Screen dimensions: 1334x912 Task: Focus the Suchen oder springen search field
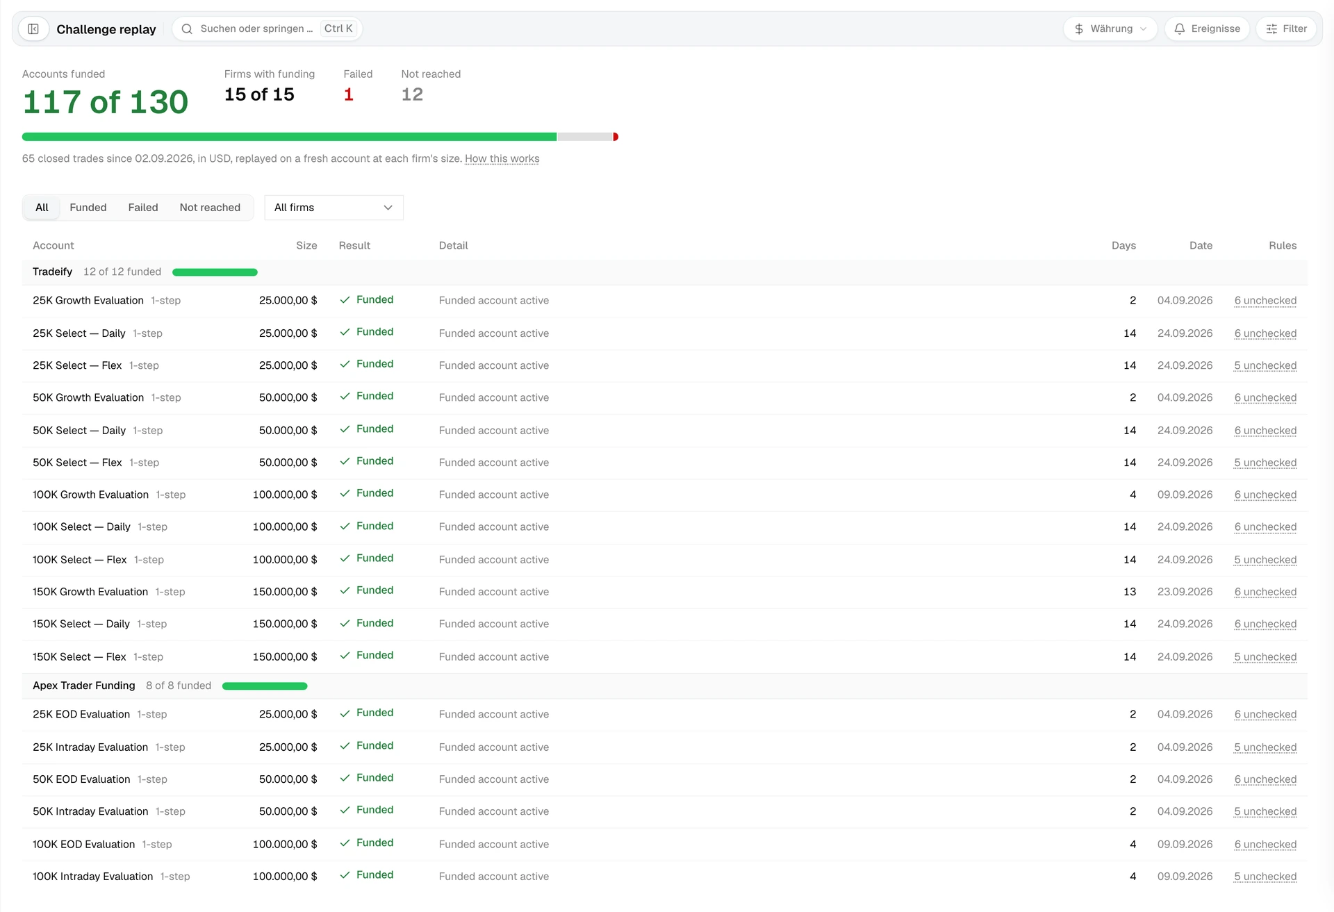click(x=267, y=29)
